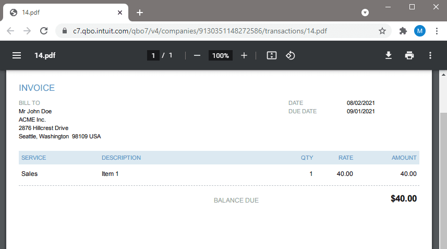Go back to previous page
447x249 pixels.
[10, 31]
